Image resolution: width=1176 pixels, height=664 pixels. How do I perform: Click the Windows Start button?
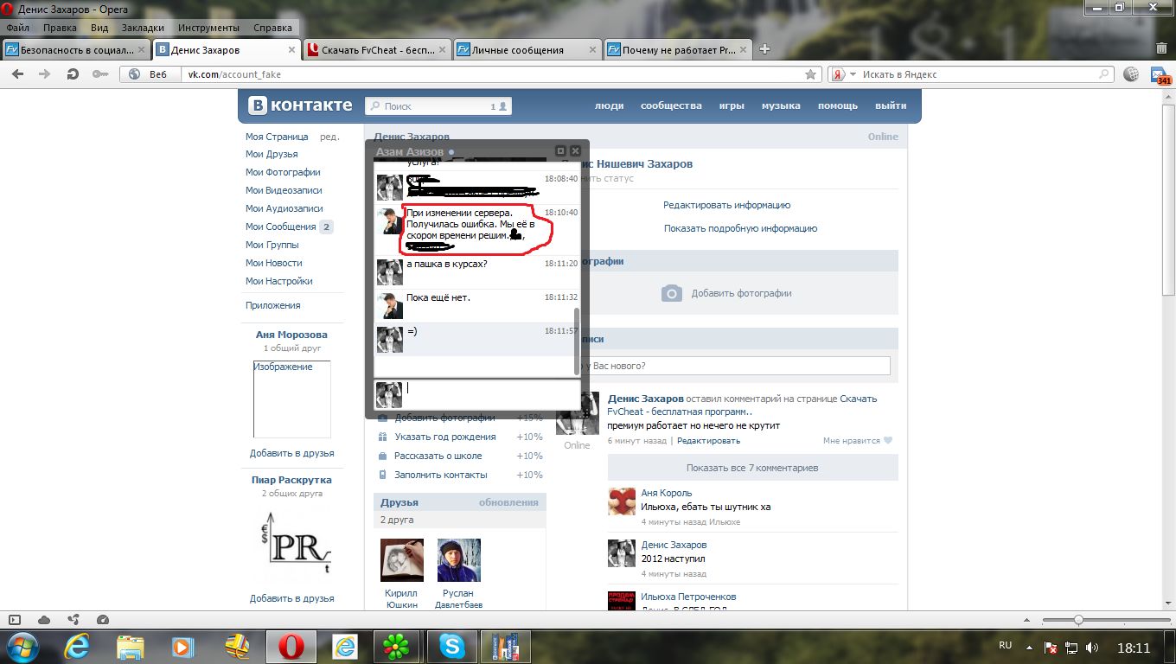tap(23, 646)
